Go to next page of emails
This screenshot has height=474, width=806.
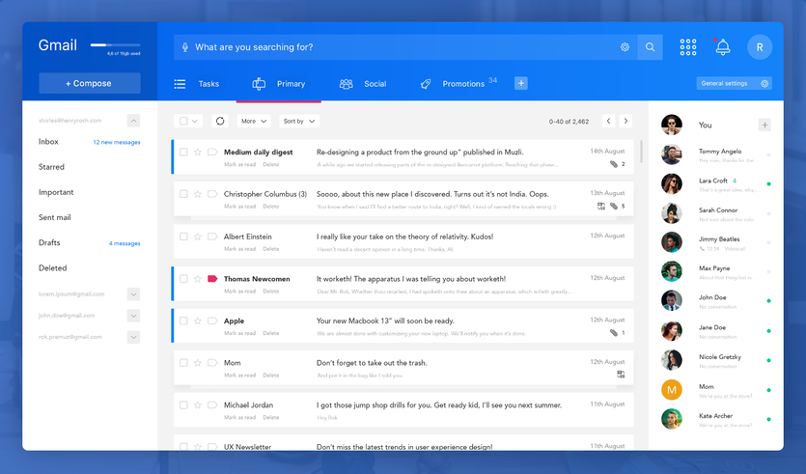point(625,121)
